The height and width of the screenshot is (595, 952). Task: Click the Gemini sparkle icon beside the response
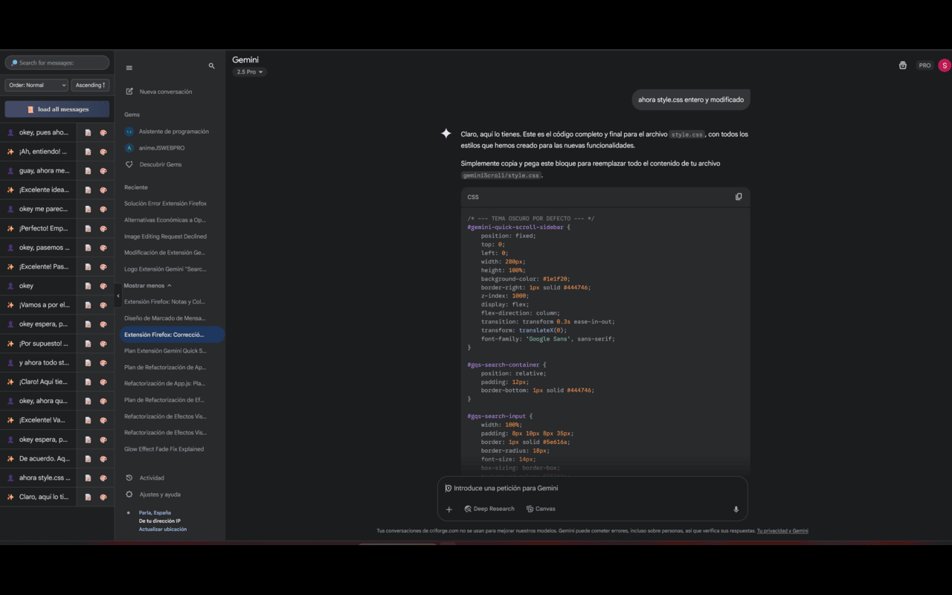point(446,134)
